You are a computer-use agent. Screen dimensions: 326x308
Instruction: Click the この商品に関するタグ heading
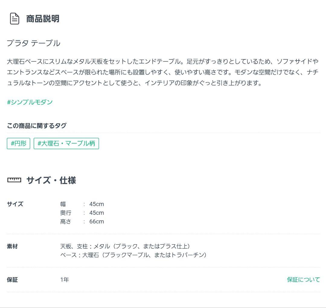[x=37, y=125]
